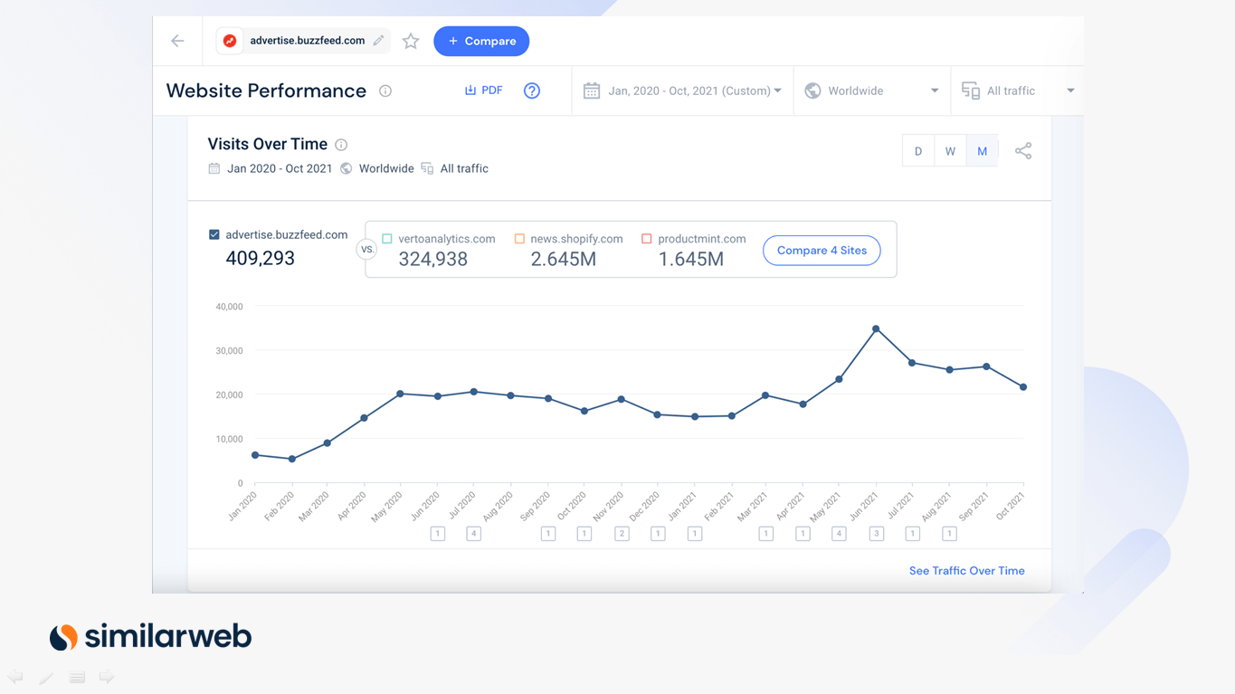The height and width of the screenshot is (694, 1235).
Task: Click the Jun 2021 peak data point
Action: (876, 329)
